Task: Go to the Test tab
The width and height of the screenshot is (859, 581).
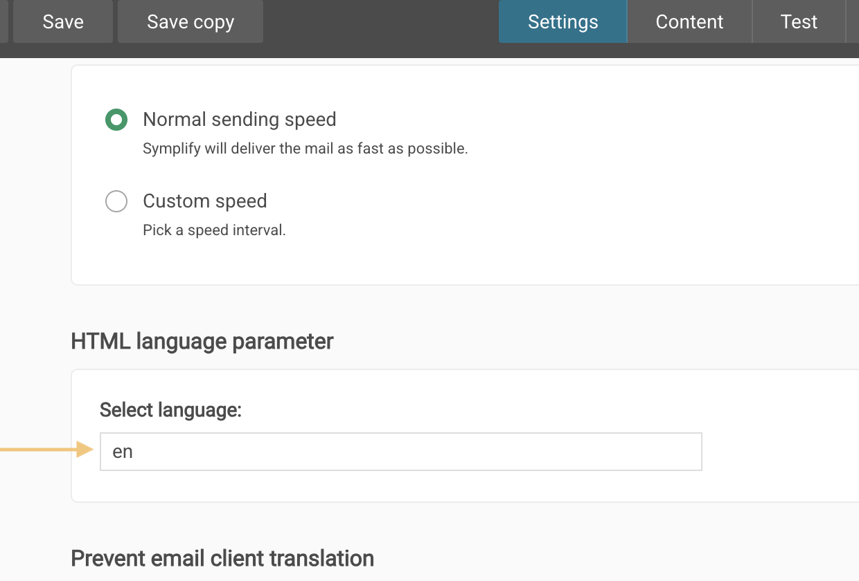Action: (799, 21)
